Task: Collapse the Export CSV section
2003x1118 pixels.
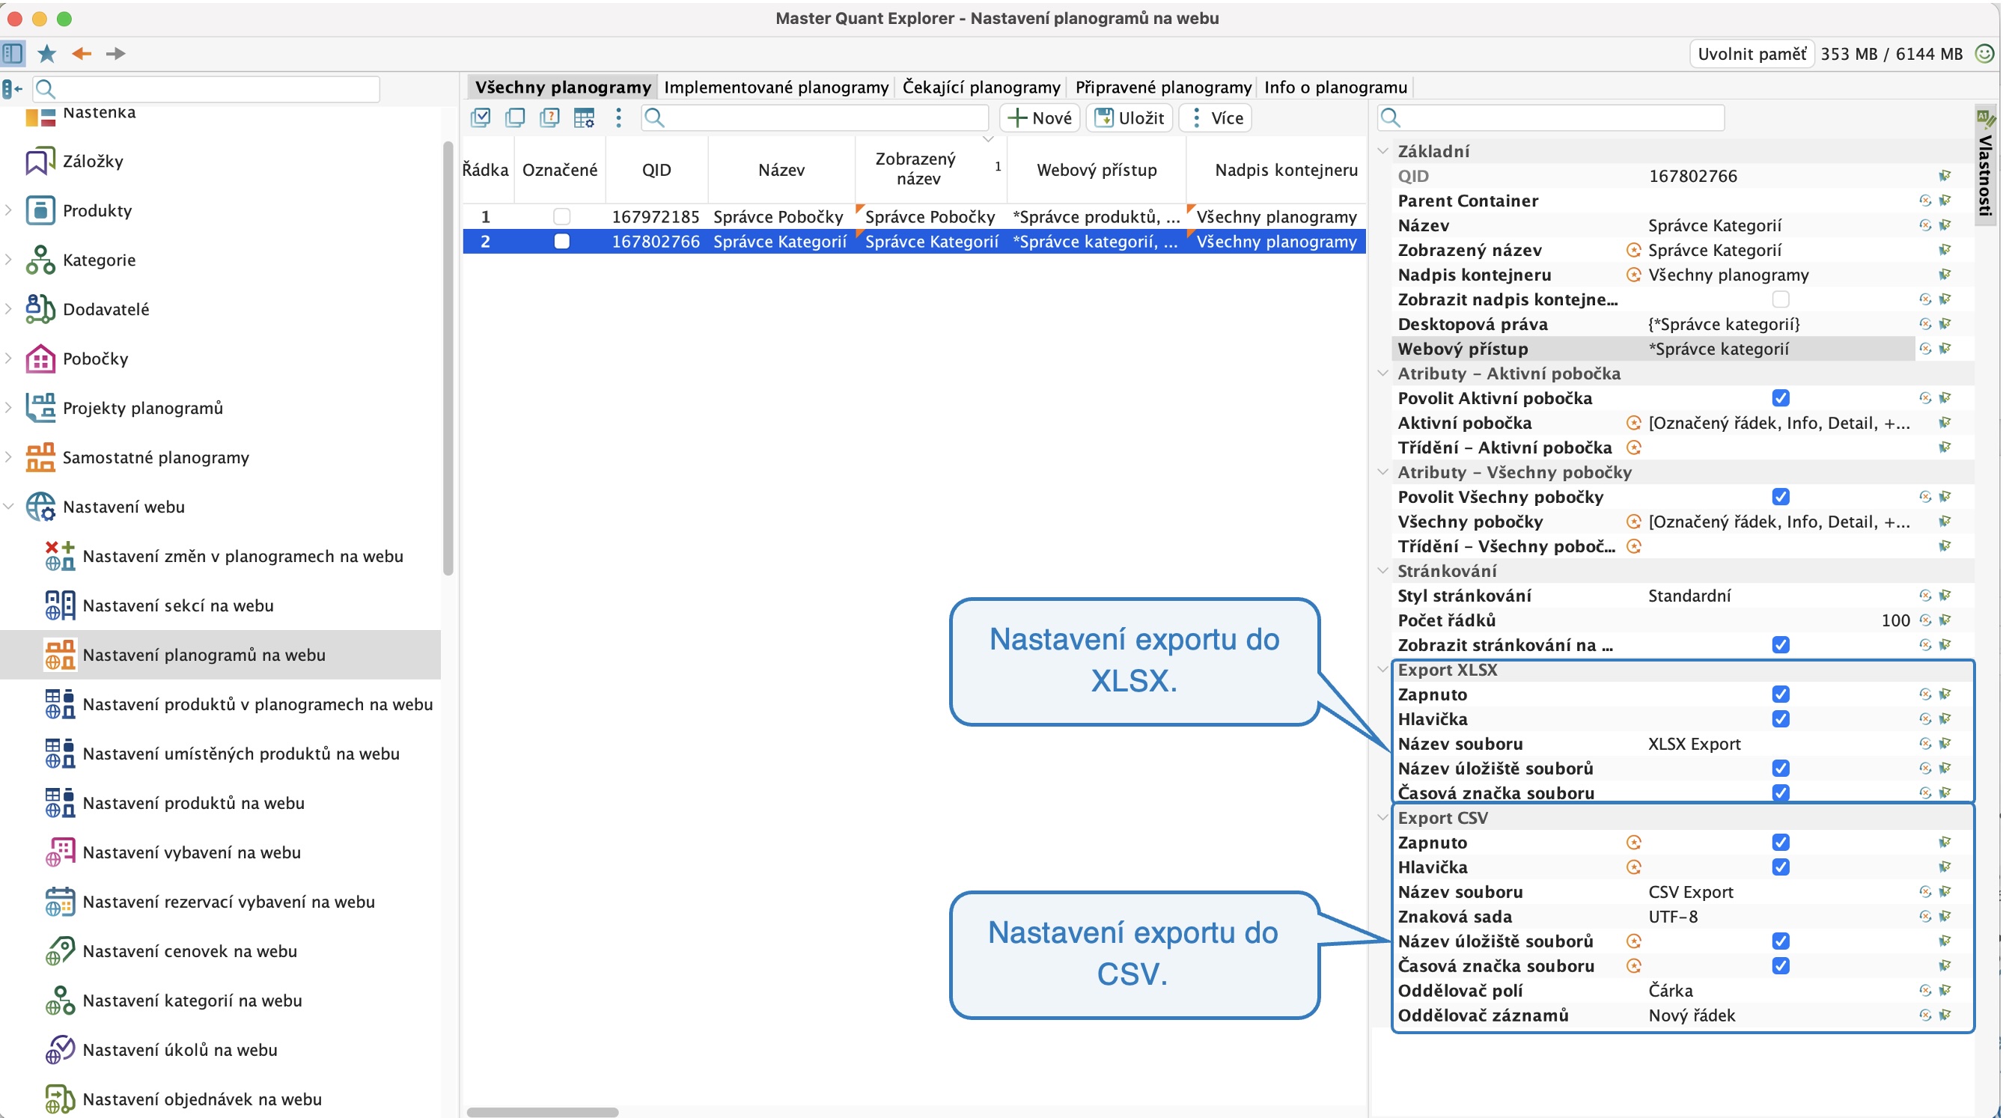Action: [1382, 818]
